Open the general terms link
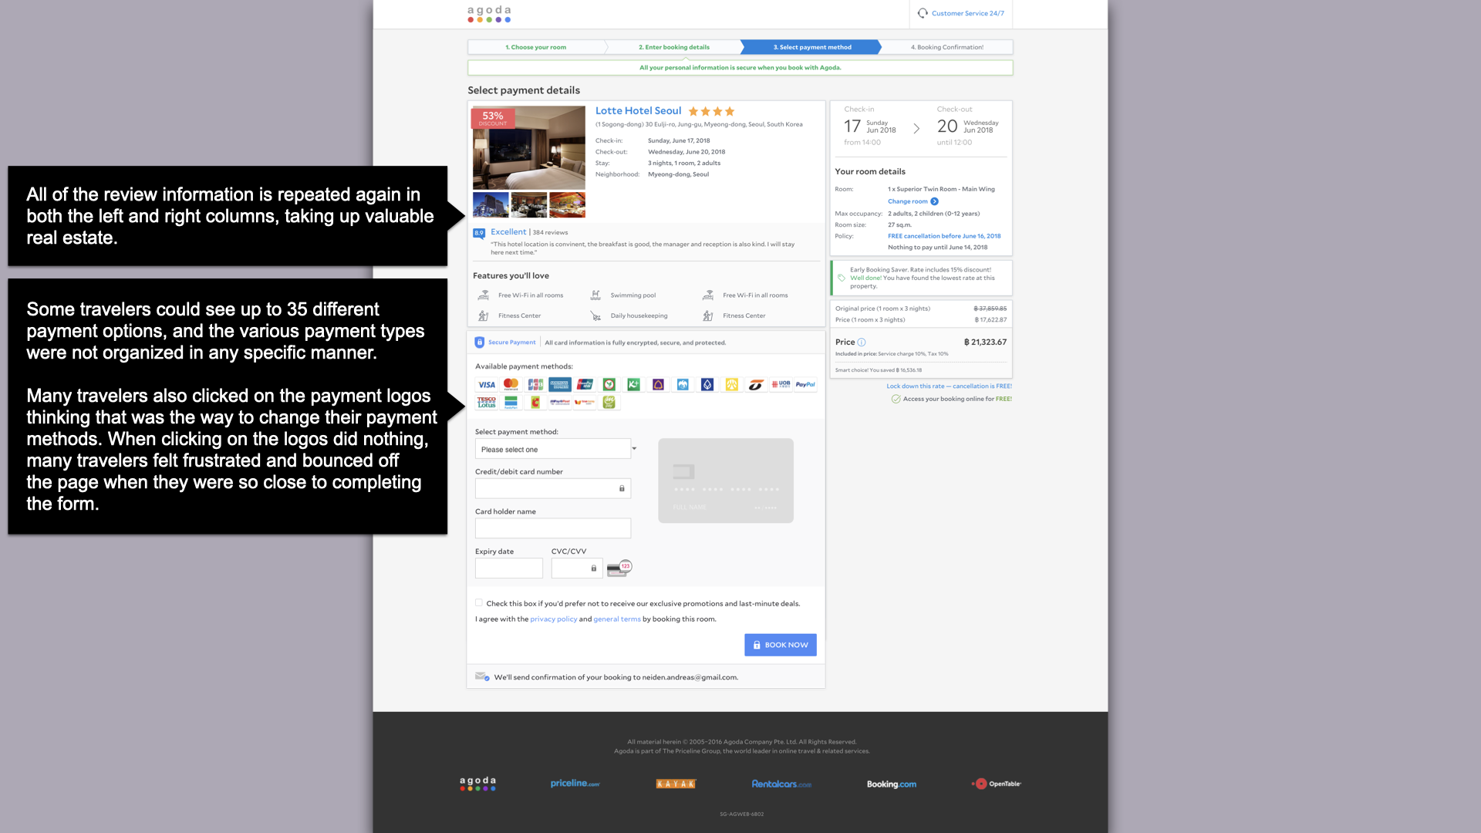 [617, 619]
